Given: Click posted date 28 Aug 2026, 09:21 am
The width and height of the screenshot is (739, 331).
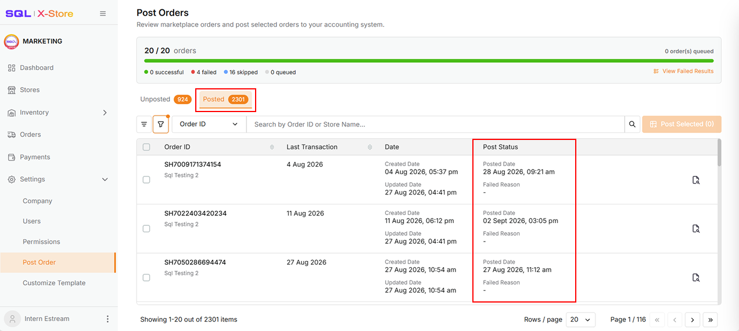Looking at the screenshot, I should tap(519, 172).
